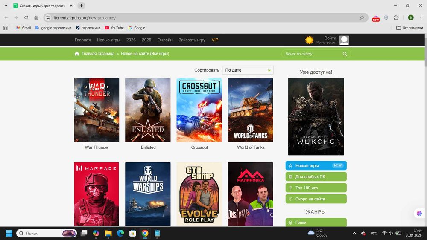Click Chrome icon in taskbar
This screenshot has height=240, width=427.
145,233
